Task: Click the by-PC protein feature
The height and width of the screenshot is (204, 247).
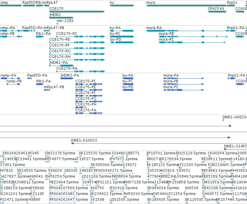Action: point(128,84)
